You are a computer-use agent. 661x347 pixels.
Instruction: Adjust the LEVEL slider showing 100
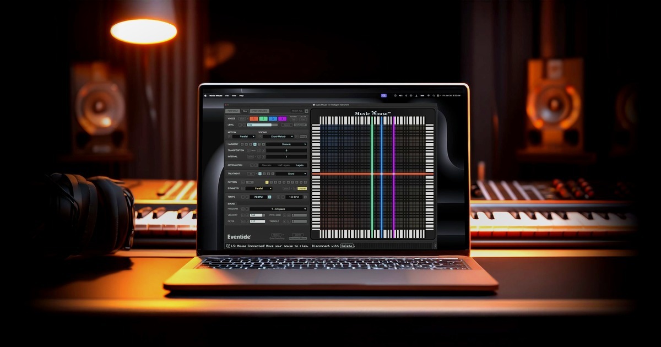(262, 125)
